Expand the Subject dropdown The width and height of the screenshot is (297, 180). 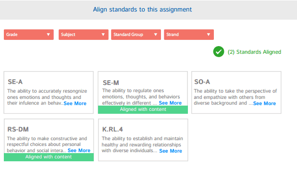(x=84, y=35)
